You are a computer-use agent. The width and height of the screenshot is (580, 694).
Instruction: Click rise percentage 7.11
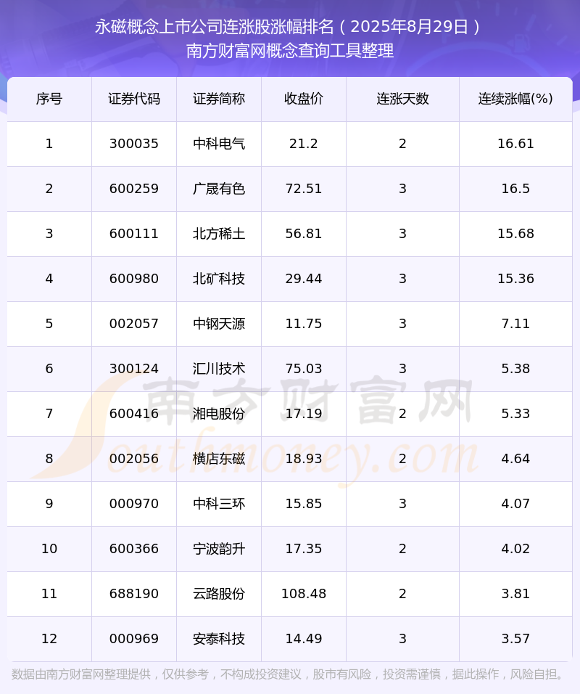515,324
